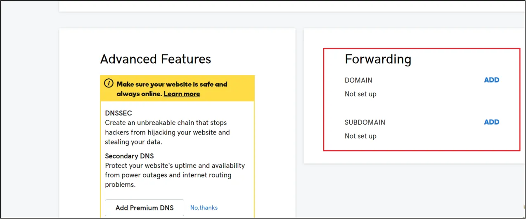Viewport: 526px width, 219px height.
Task: Click the white card above Advanced Features
Action: point(289,5)
